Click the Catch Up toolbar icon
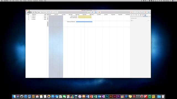Image resolution: width=177 pixels, height=99 pixels. [92, 12]
